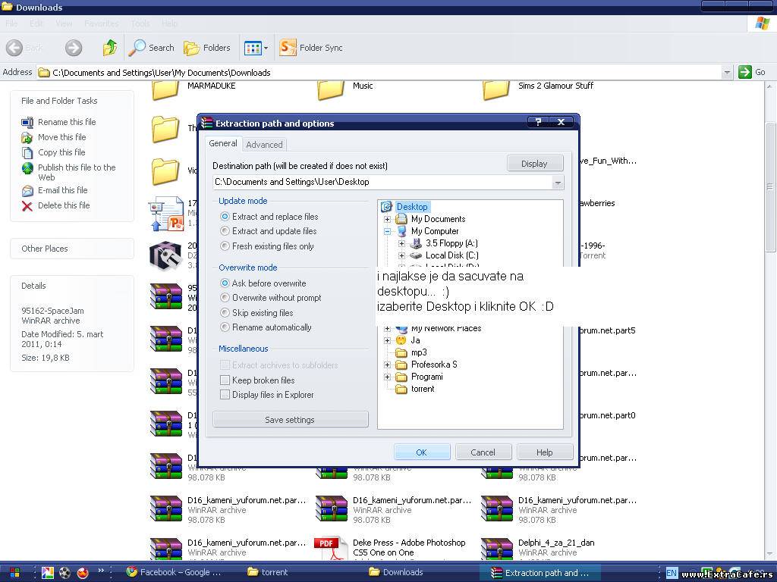This screenshot has height=582, width=777.
Task: Select Extract and replace files option
Action: click(x=225, y=217)
